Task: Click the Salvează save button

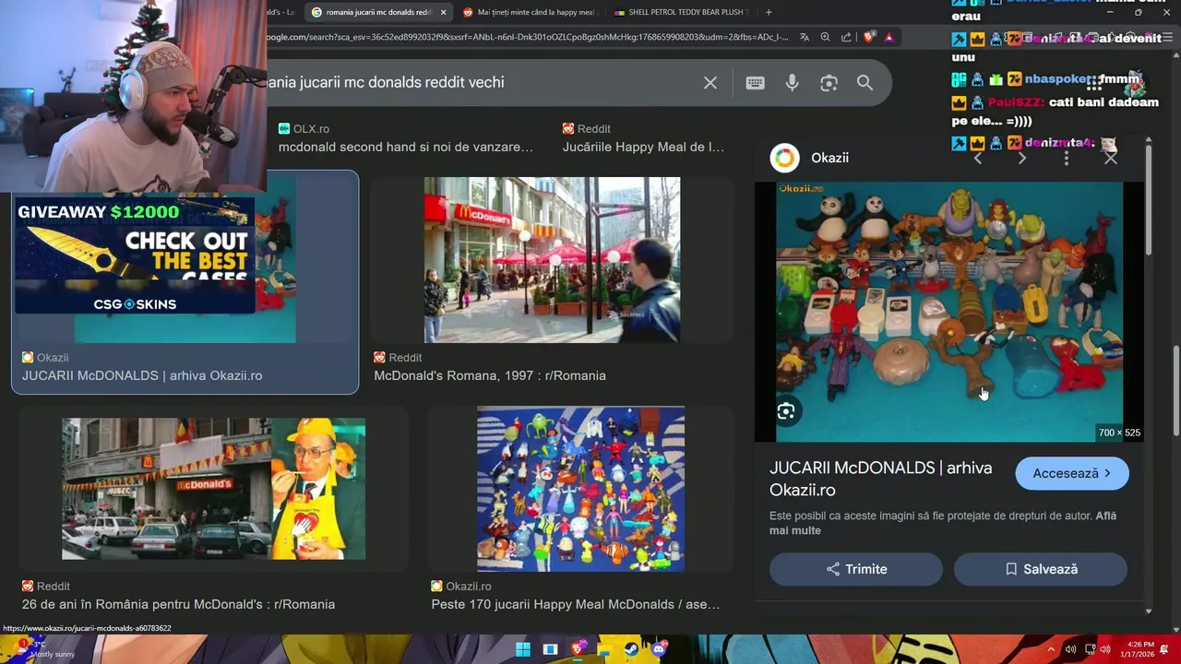Action: (x=1040, y=569)
